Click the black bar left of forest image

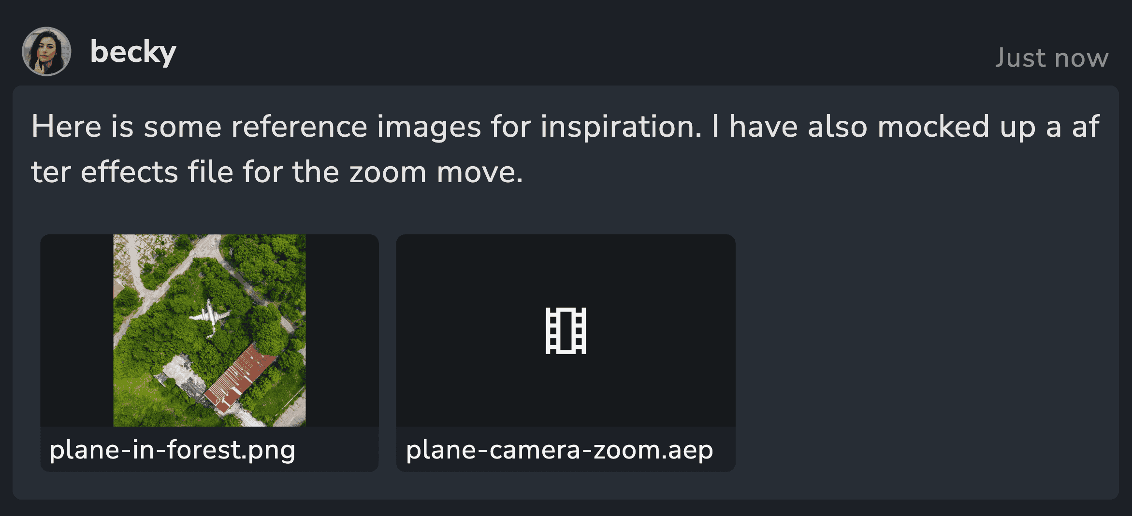coord(77,330)
